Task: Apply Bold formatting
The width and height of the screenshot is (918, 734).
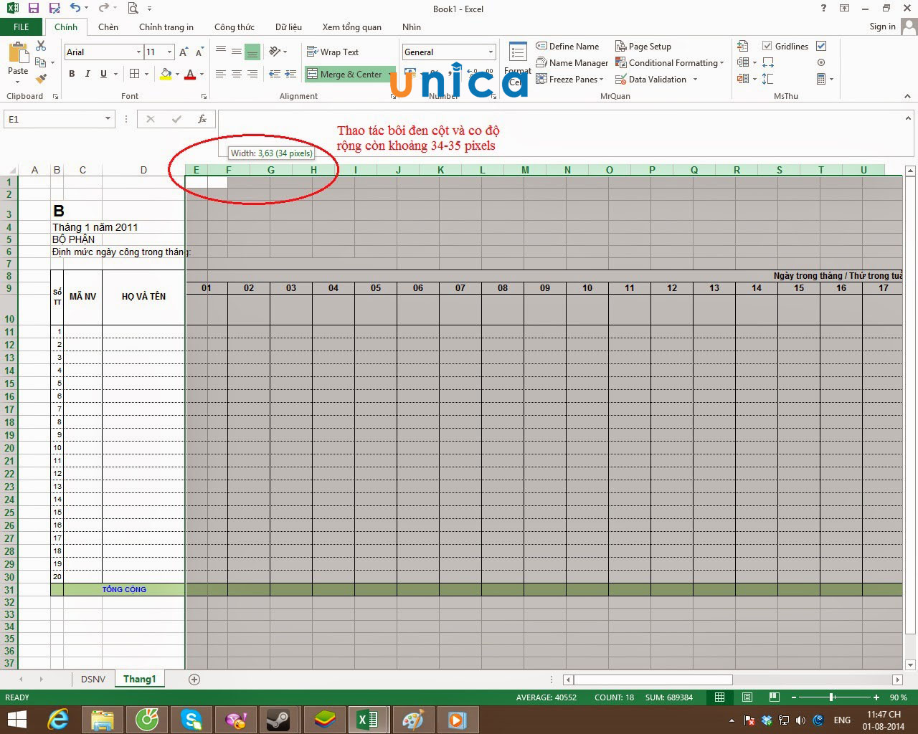Action: pyautogui.click(x=72, y=74)
